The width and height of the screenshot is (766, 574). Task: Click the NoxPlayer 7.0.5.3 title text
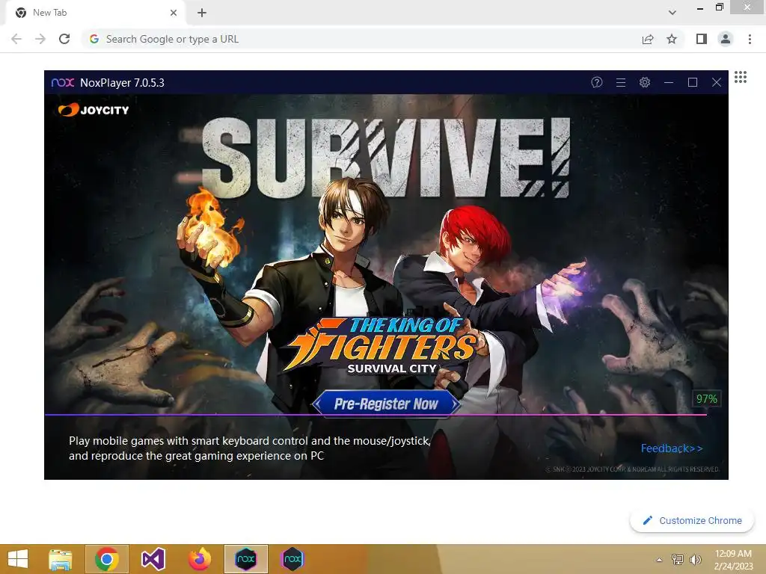click(x=122, y=82)
